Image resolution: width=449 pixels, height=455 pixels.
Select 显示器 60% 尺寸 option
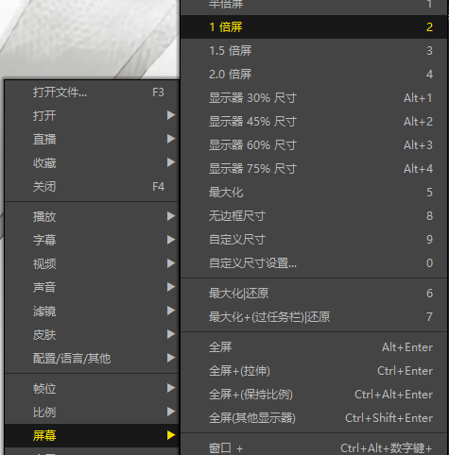click(314, 145)
